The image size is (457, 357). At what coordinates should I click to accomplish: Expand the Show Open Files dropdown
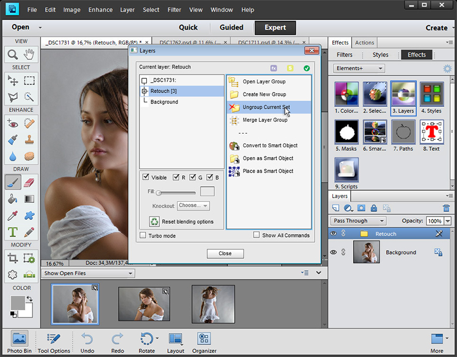point(88,274)
